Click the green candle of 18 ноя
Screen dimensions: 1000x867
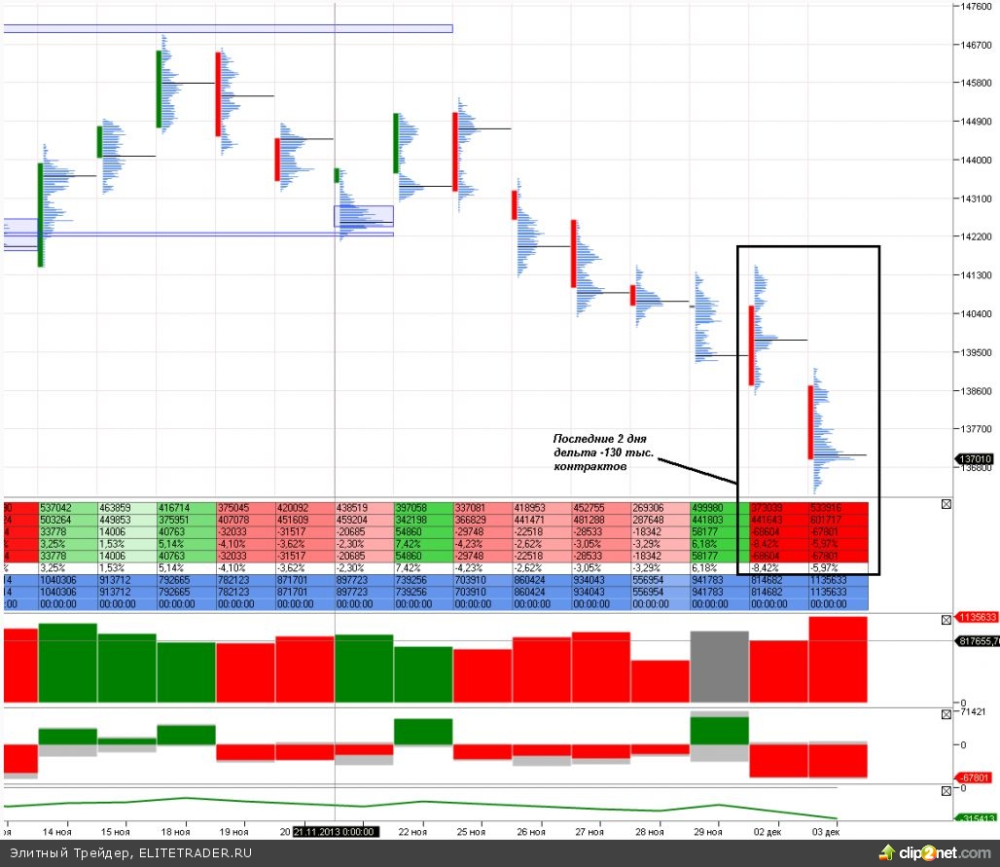159,89
